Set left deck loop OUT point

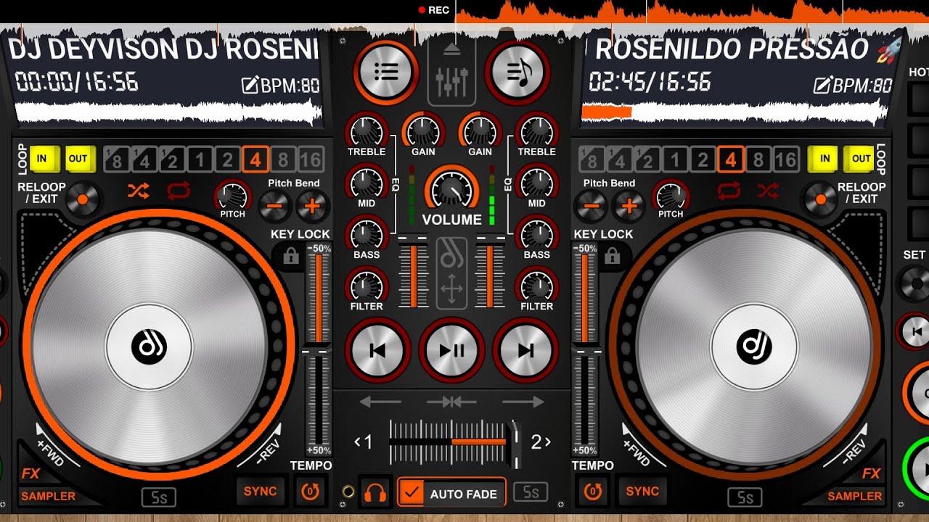78,159
